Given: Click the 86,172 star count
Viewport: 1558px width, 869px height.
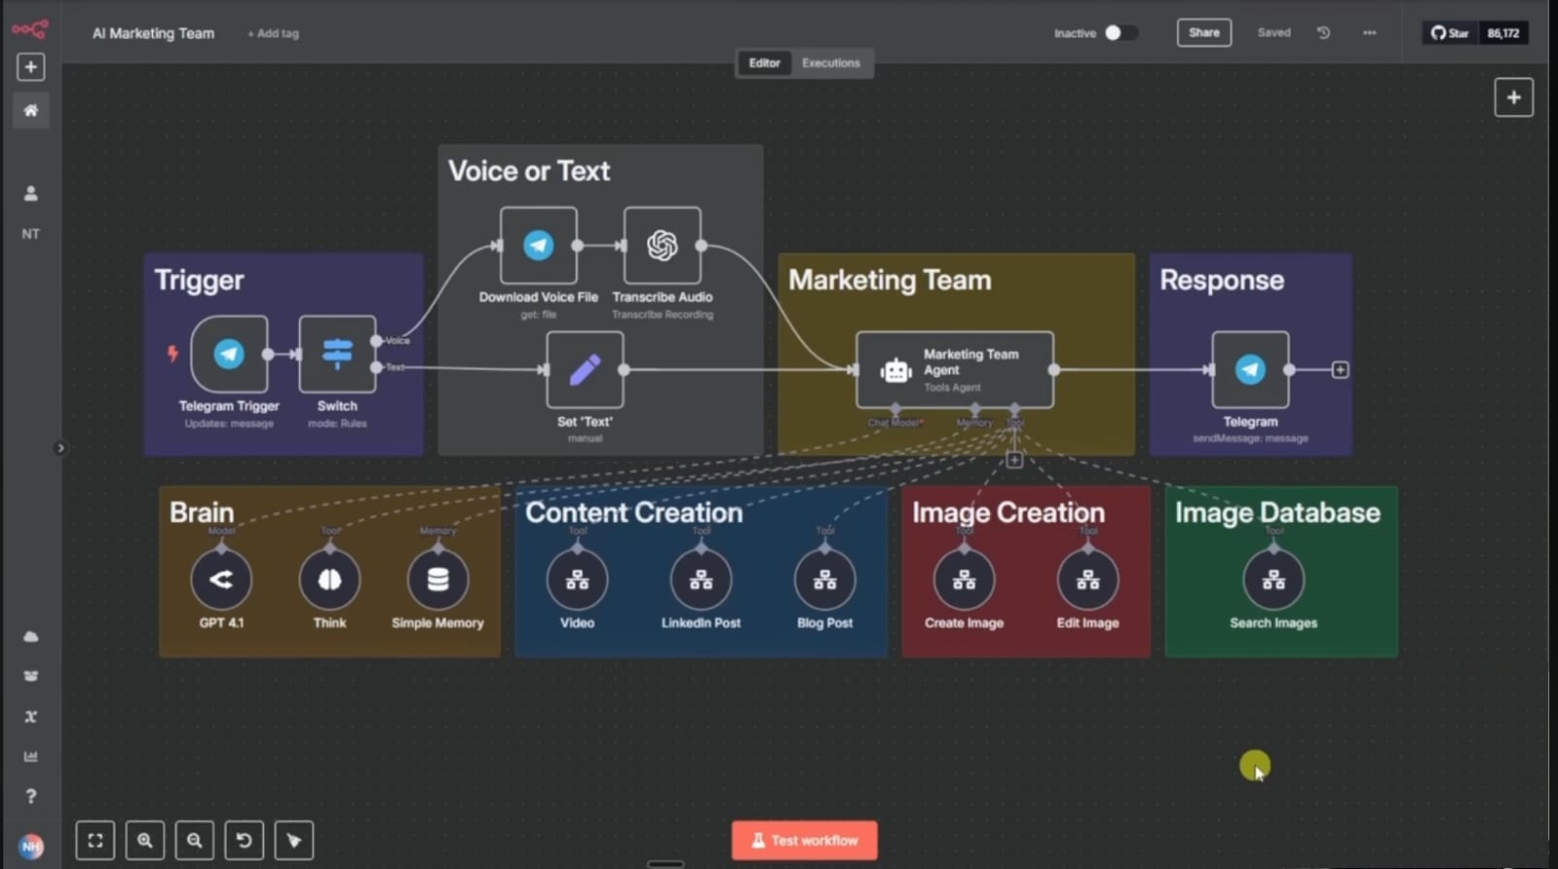Looking at the screenshot, I should (1502, 32).
